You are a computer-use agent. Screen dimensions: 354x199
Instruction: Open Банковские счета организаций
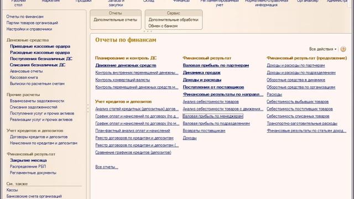point(34,196)
